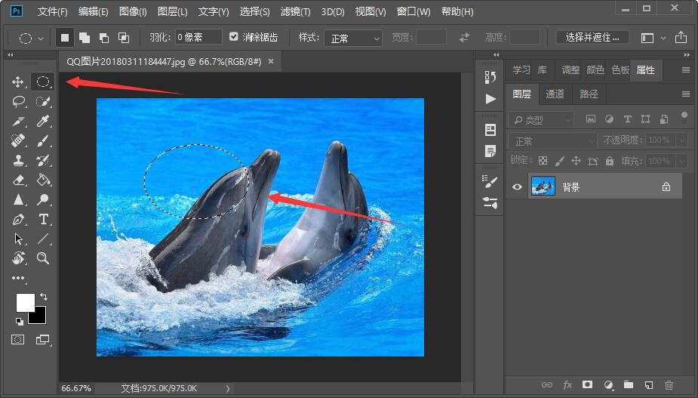Select the Eyedropper tool
Screen dimensions: 698x398
coord(44,121)
